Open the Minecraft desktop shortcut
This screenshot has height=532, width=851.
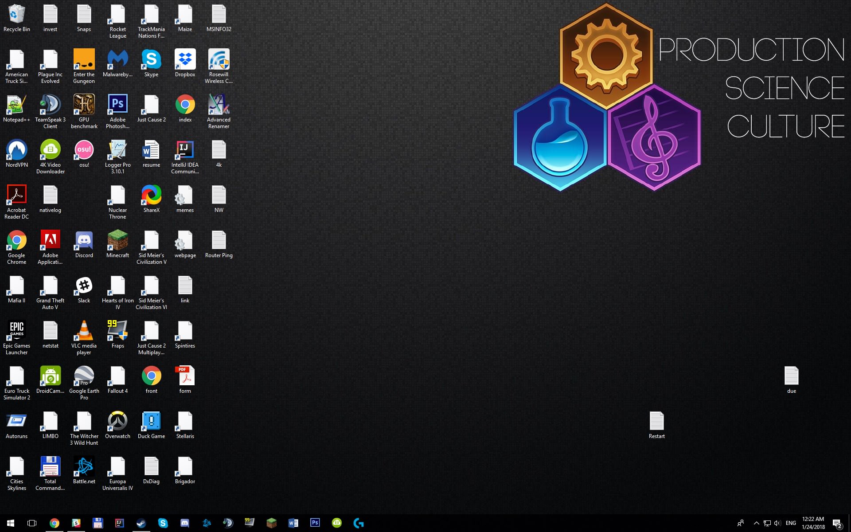(x=117, y=239)
